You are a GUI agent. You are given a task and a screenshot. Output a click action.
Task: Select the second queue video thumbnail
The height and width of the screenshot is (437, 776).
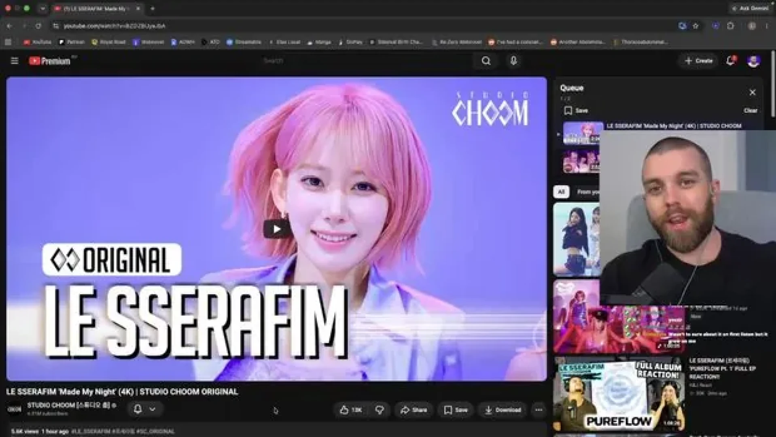581,161
